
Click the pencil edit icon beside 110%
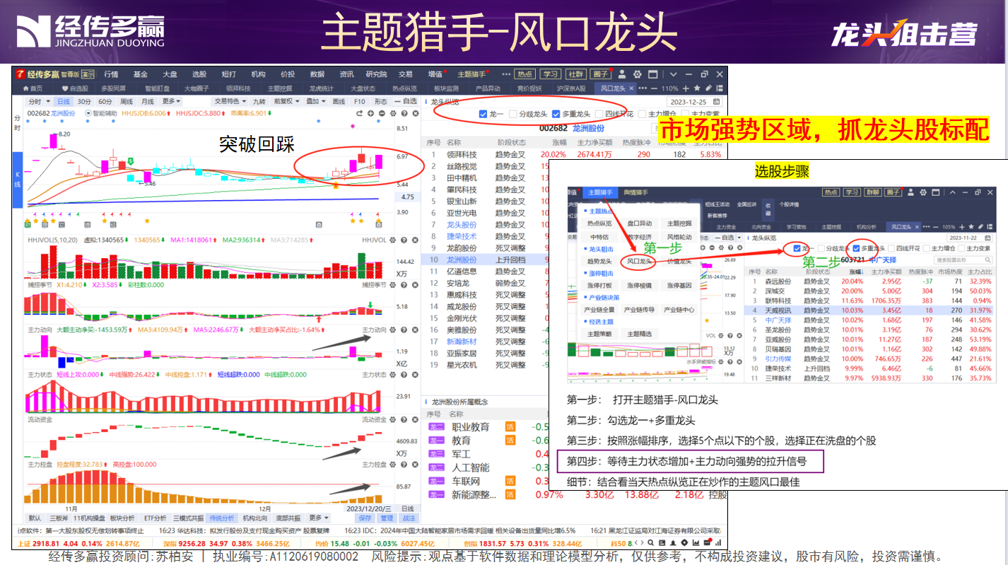pyautogui.click(x=708, y=88)
